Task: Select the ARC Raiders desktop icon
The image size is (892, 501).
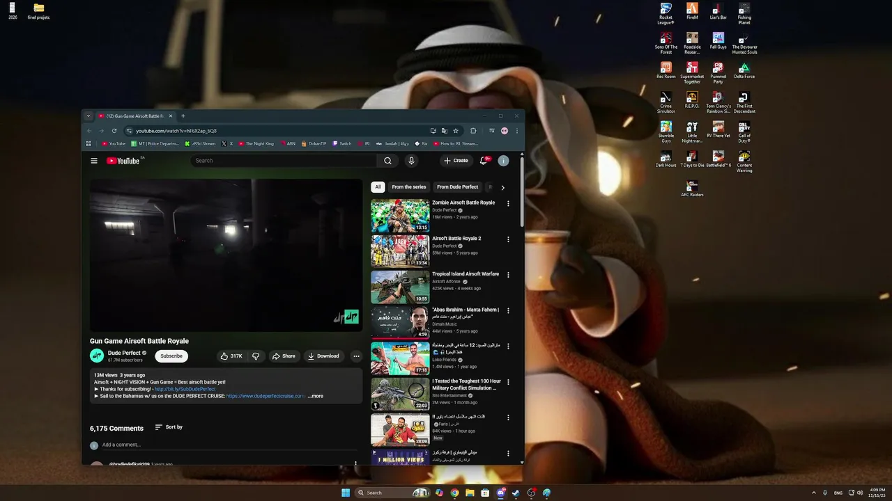Action: (x=692, y=189)
